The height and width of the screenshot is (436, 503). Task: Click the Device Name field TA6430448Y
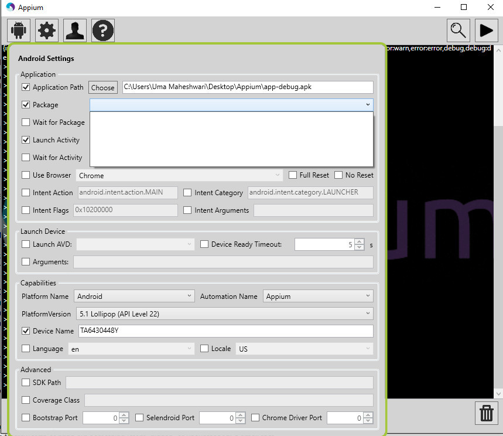coord(226,331)
